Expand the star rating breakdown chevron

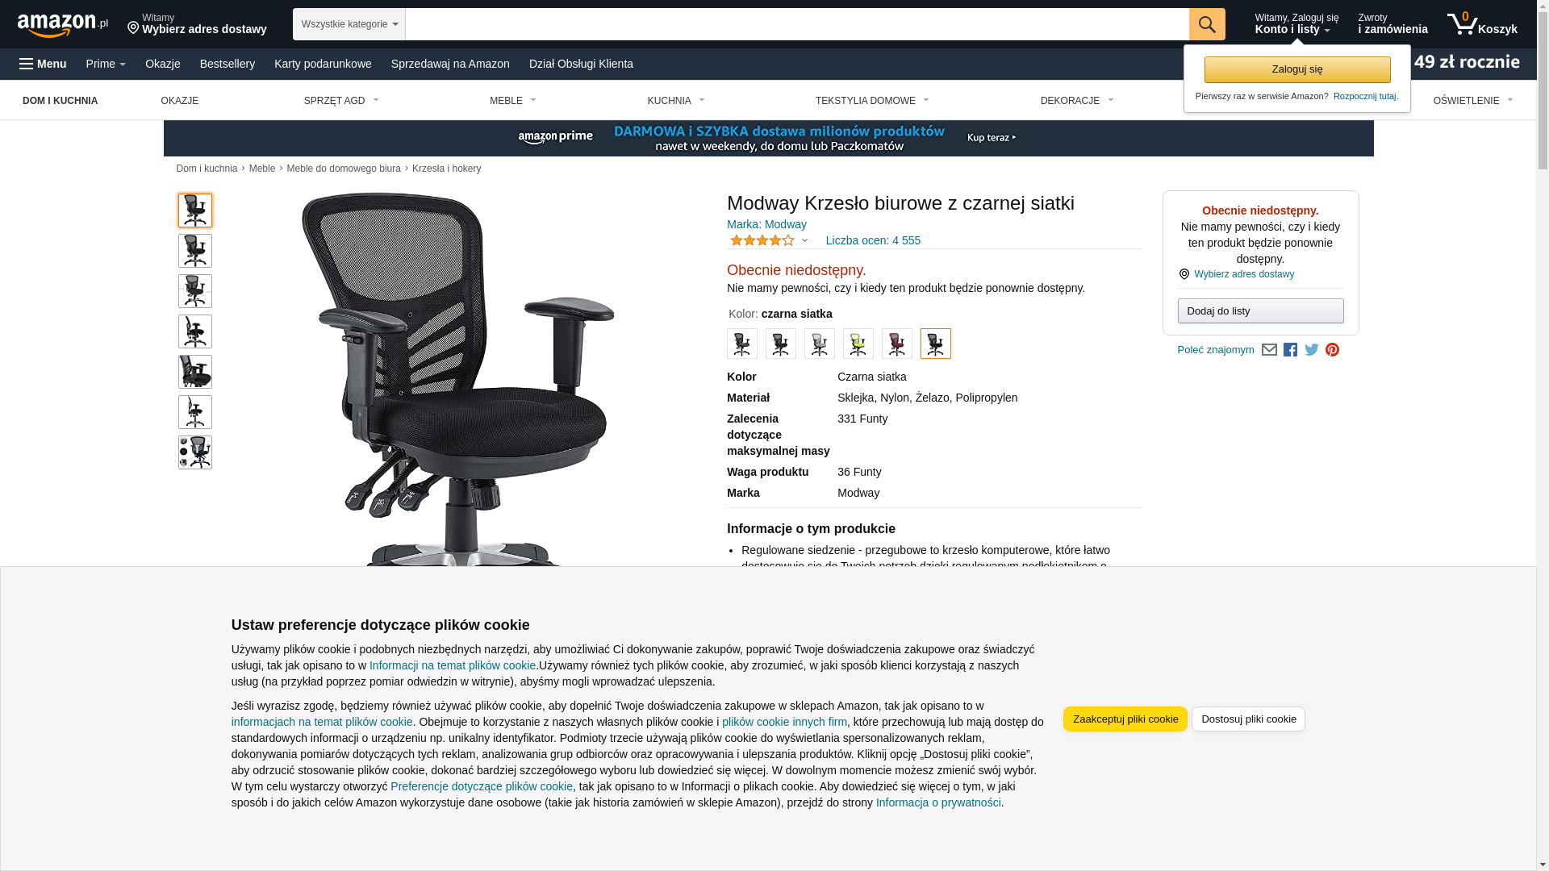[804, 240]
